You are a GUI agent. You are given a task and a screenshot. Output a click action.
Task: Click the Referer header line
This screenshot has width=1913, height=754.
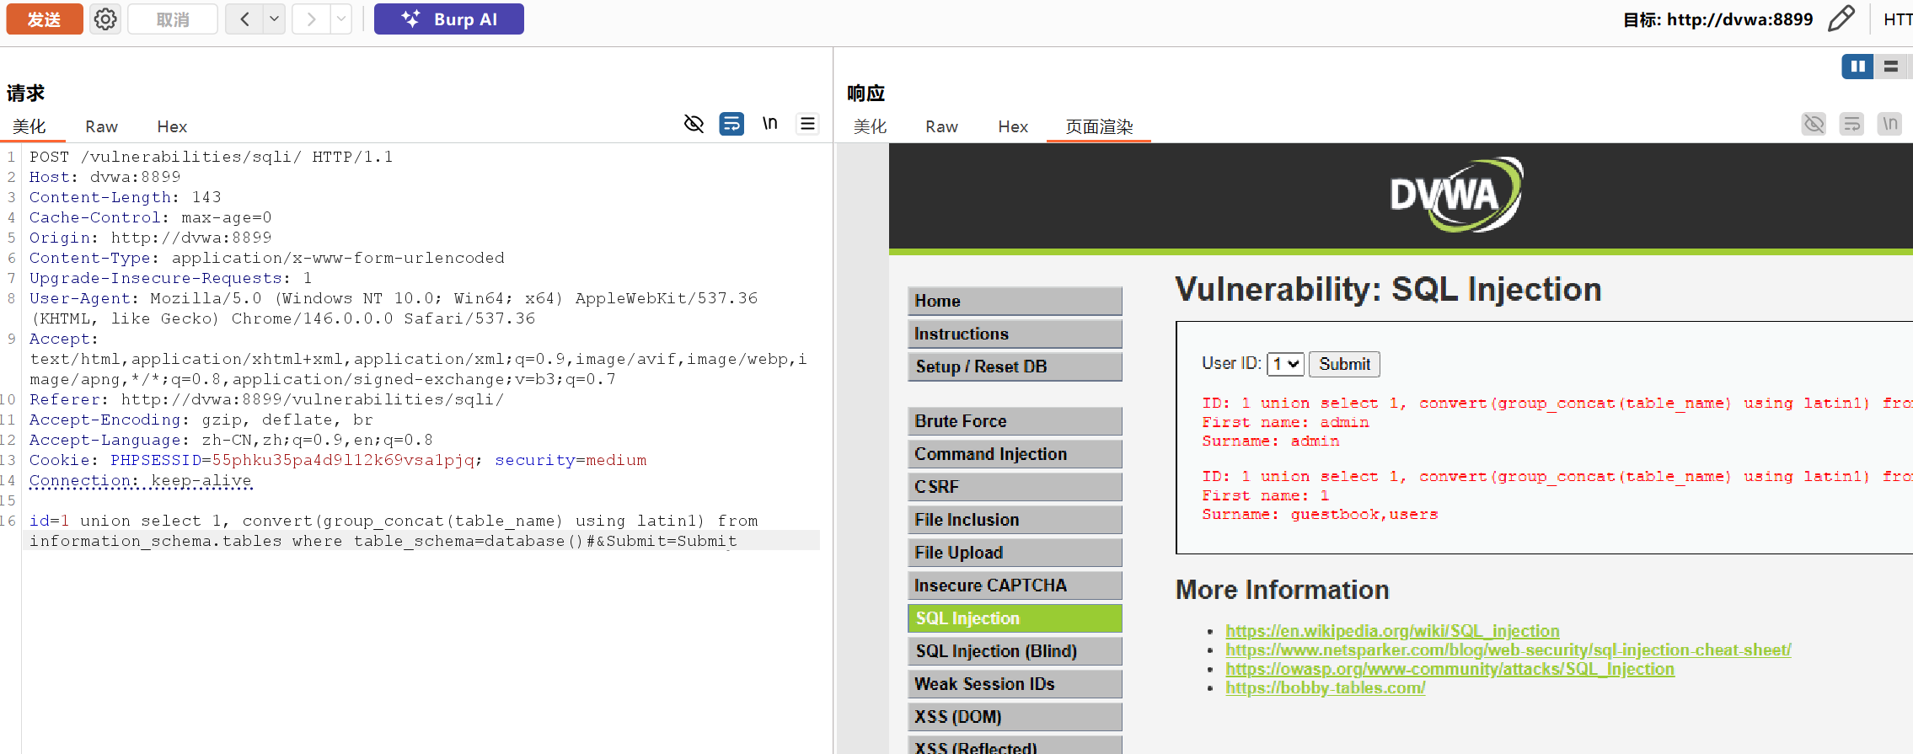pos(266,399)
